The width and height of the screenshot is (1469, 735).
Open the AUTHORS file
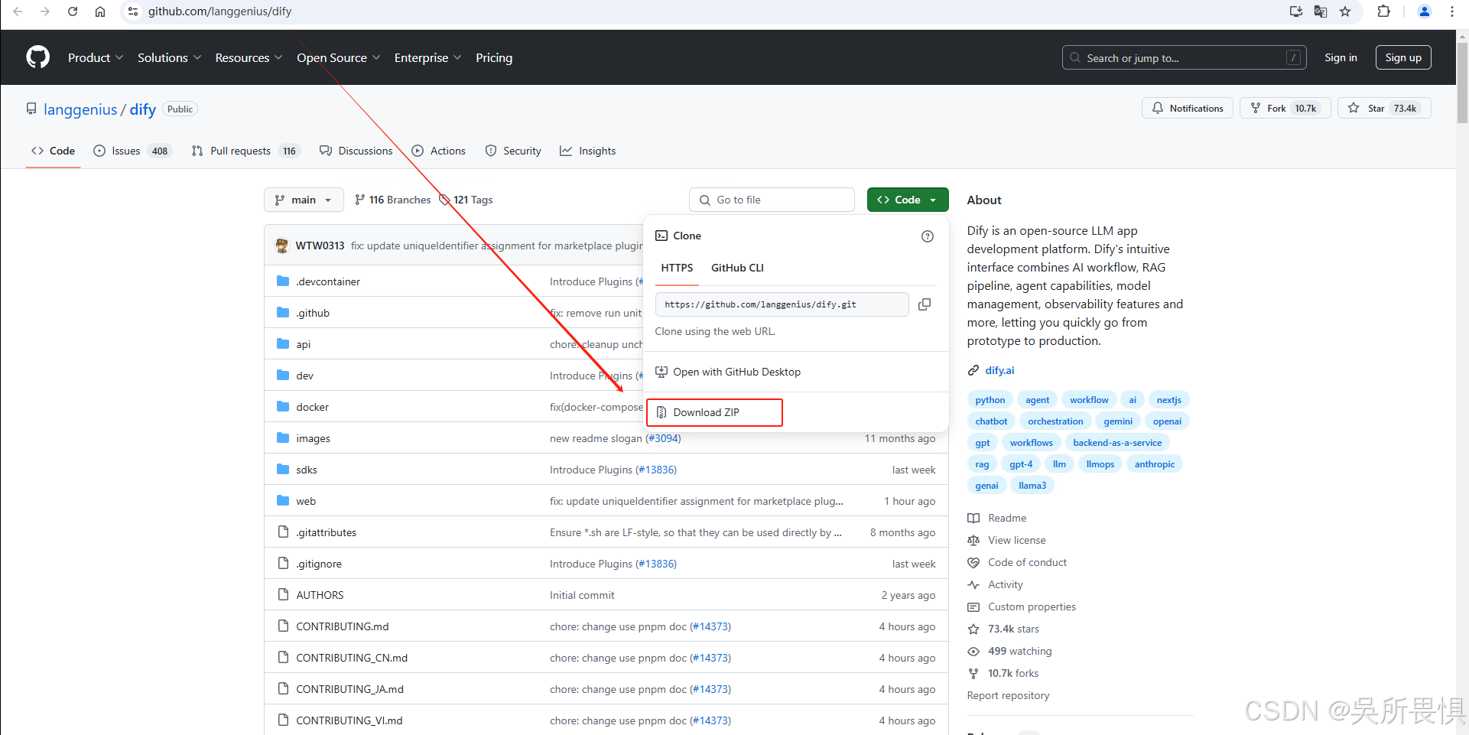tap(320, 595)
